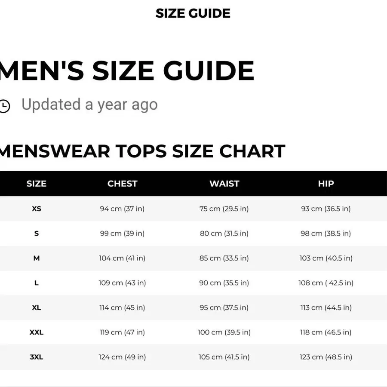Select the S size row label
Viewport: 387px width, 387px height.
click(x=37, y=233)
